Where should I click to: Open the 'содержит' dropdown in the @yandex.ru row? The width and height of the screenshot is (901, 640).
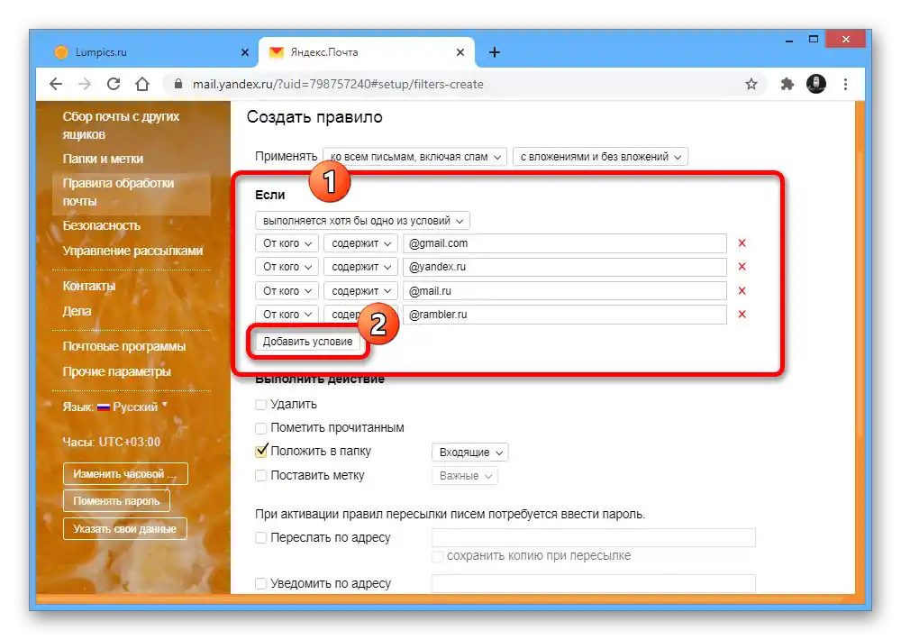click(x=361, y=267)
